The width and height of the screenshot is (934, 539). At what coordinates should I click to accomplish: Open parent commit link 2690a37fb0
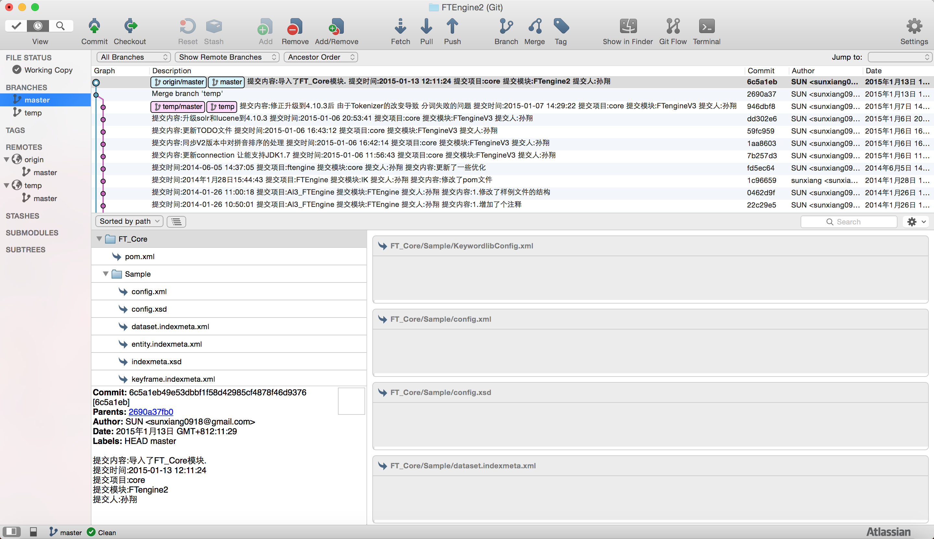pos(151,412)
